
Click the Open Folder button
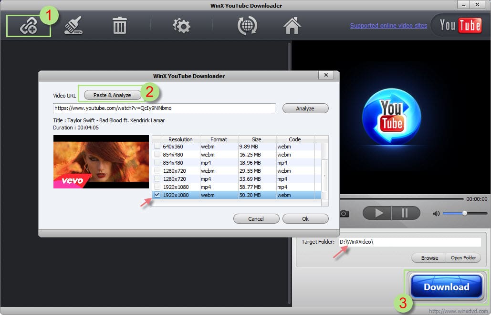[463, 257]
